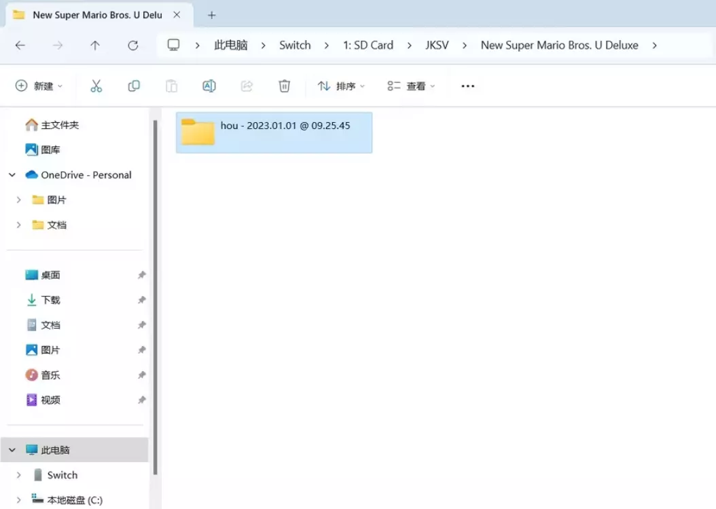Click the back navigation arrow

tap(20, 45)
